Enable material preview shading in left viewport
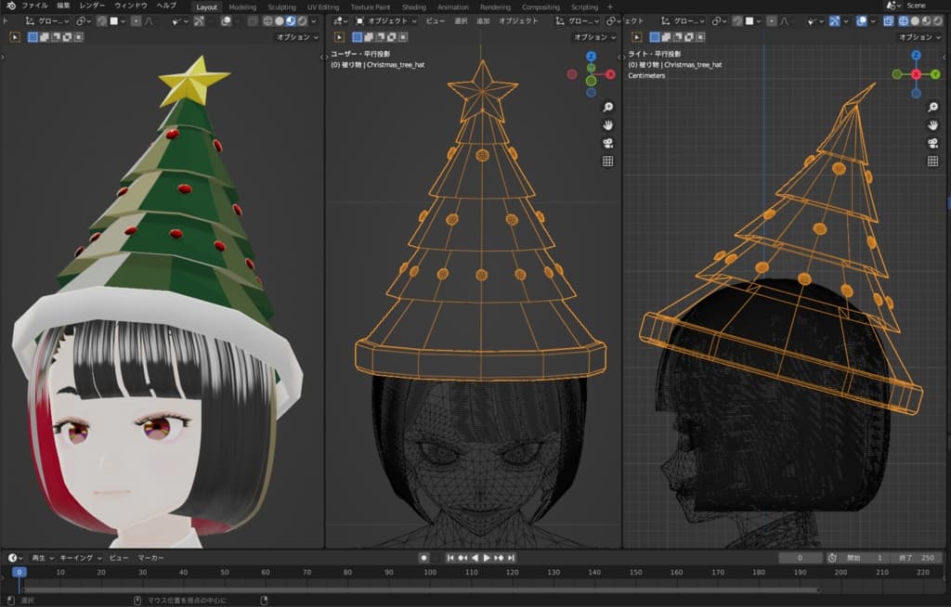 [291, 20]
